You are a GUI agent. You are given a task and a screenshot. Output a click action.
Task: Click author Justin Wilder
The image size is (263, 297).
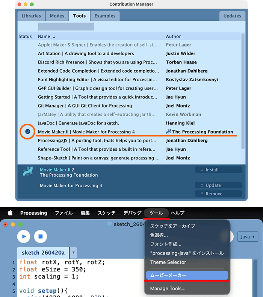pos(181,54)
